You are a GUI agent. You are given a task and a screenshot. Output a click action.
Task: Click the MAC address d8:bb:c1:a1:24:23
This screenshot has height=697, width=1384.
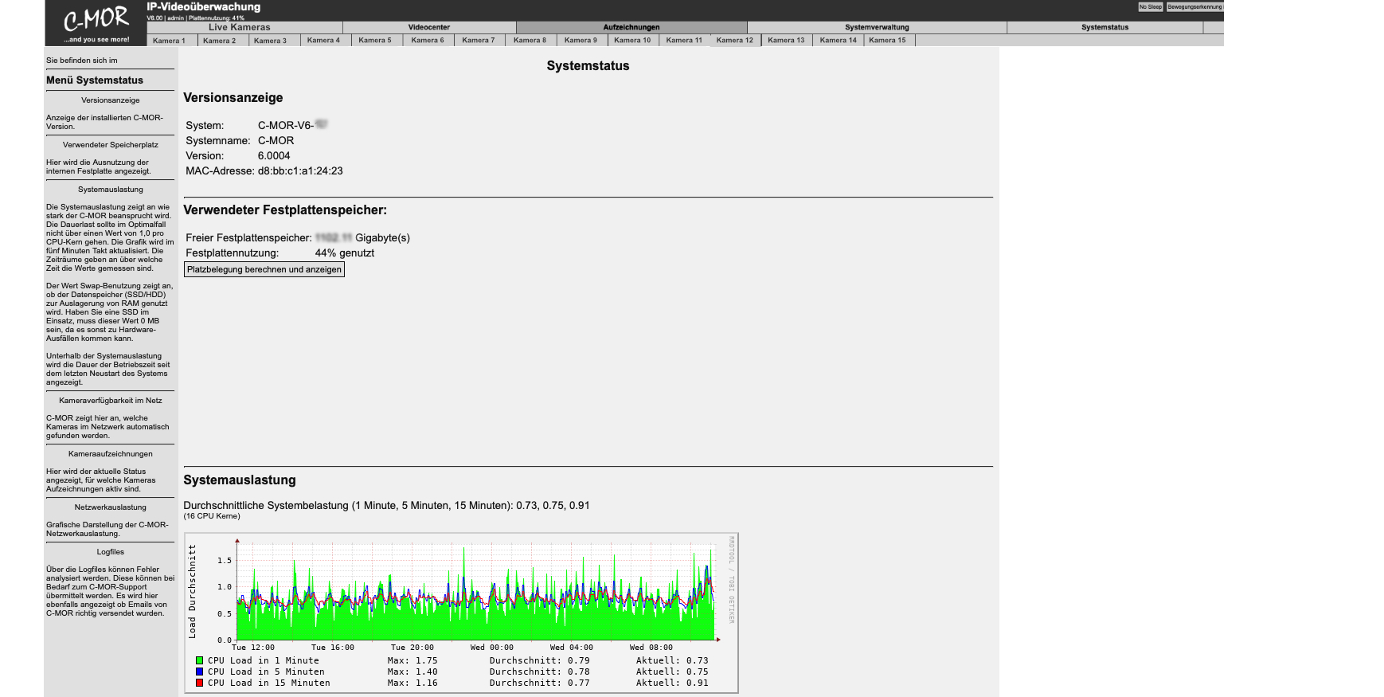[x=300, y=171]
